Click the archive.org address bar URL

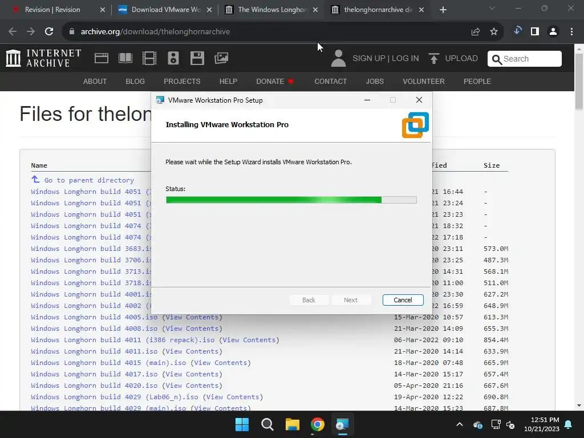155,32
